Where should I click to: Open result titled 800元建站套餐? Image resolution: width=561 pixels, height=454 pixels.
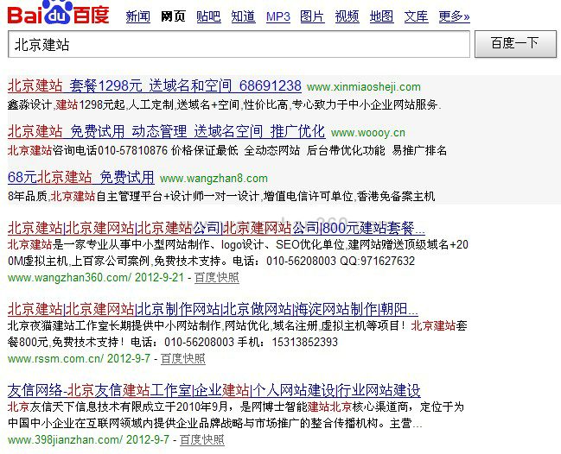tap(216, 228)
